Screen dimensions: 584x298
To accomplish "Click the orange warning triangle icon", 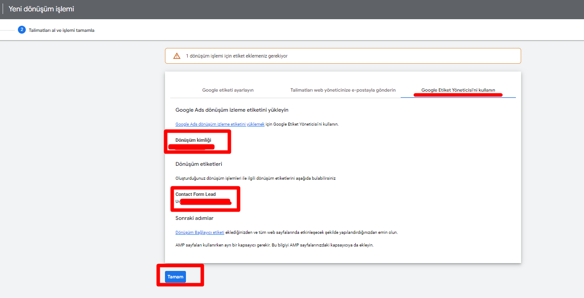I will point(177,56).
